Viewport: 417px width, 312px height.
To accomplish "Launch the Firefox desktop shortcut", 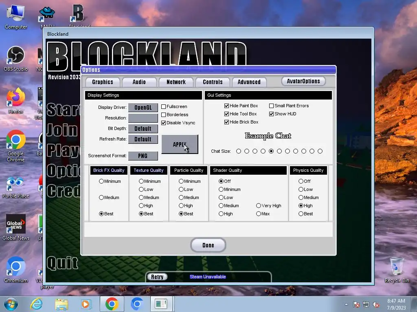I will pyautogui.click(x=16, y=101).
